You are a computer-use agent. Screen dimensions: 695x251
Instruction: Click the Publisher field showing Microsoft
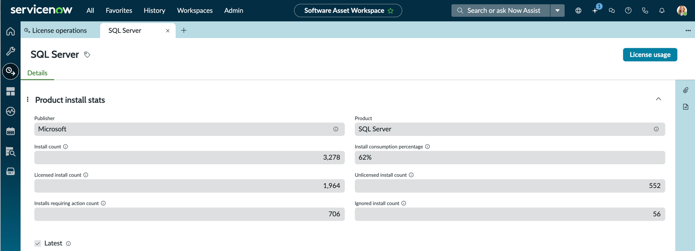pyautogui.click(x=189, y=129)
